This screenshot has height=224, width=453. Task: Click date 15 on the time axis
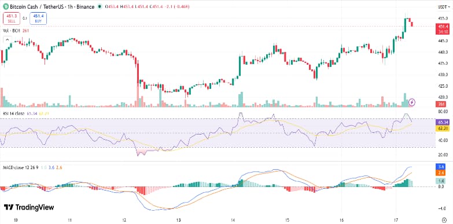tap(287, 220)
